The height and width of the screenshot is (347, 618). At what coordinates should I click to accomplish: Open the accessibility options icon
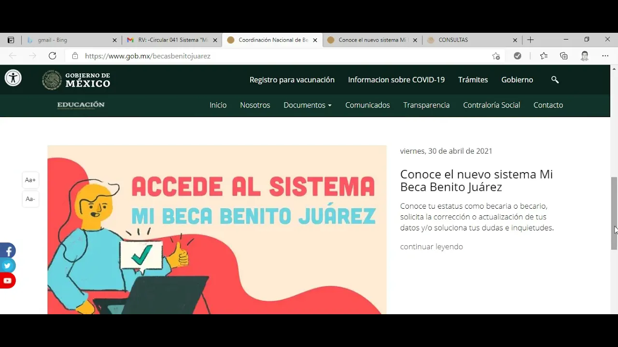coord(13,78)
